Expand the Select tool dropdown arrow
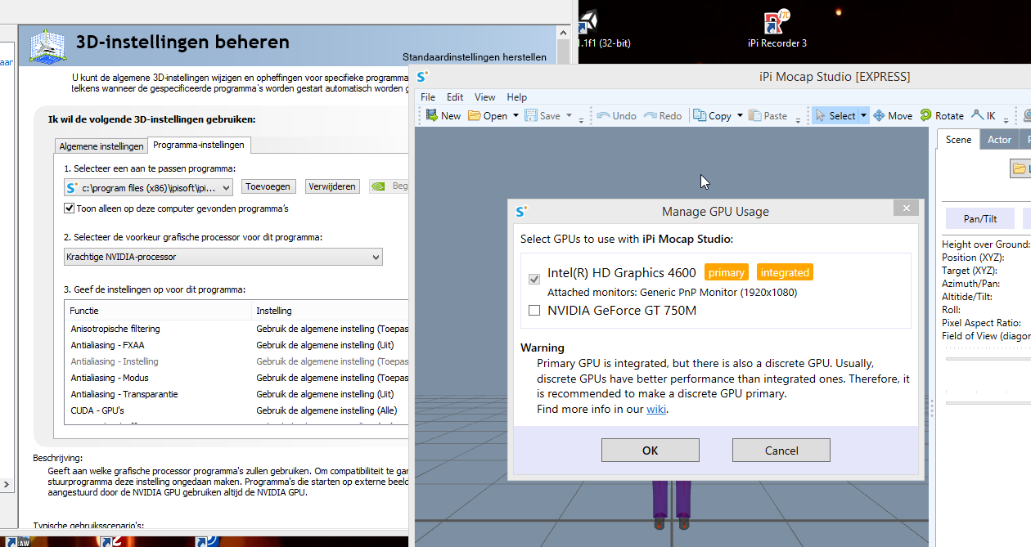Screen dimensions: 1031x547 point(863,115)
